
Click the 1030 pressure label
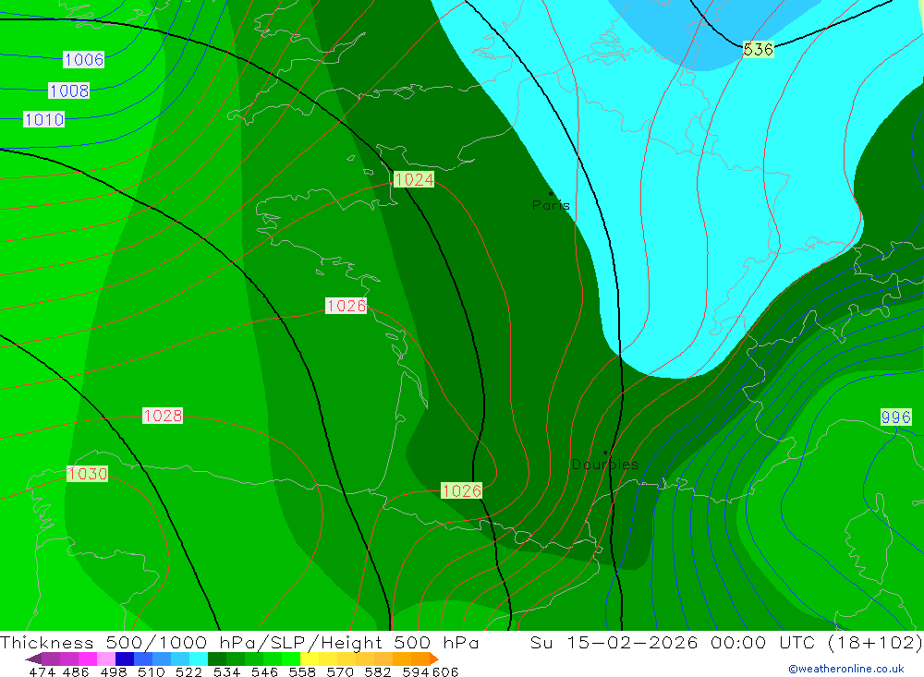[87, 474]
